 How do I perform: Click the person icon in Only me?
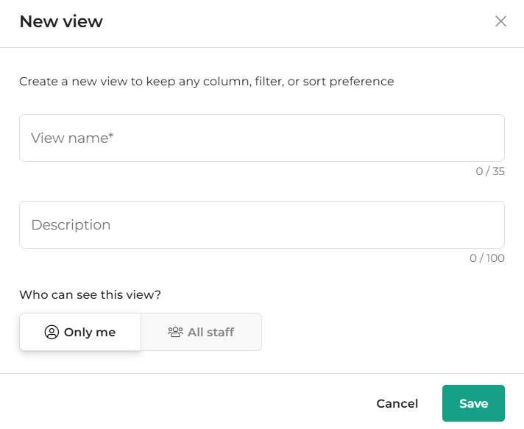point(52,332)
